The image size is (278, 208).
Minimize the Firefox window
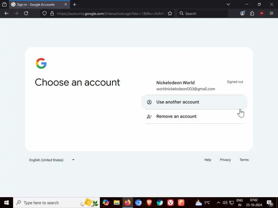click(247, 4)
